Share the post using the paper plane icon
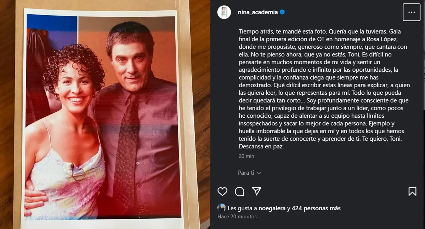 (x=257, y=191)
